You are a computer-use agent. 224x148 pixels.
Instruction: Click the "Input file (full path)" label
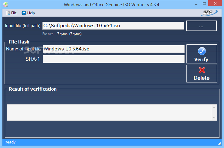click(23, 26)
